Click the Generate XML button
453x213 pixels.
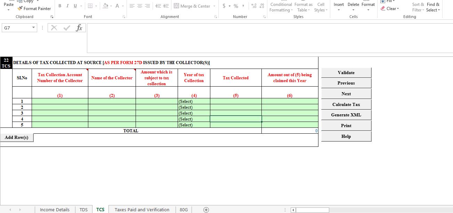pyautogui.click(x=346, y=115)
